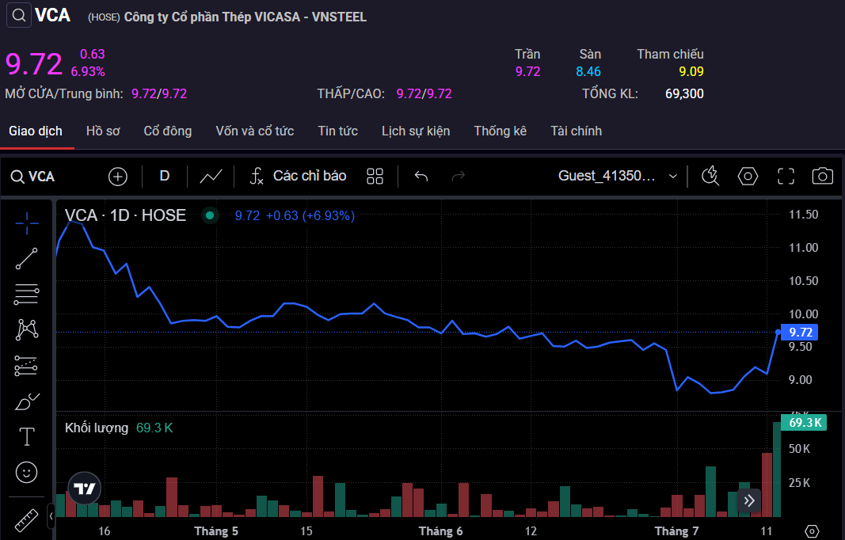Select the Text annotation tool

point(27,436)
